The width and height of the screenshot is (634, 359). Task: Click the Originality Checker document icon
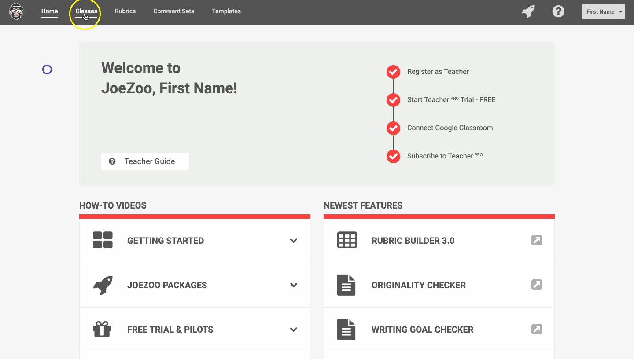(346, 285)
